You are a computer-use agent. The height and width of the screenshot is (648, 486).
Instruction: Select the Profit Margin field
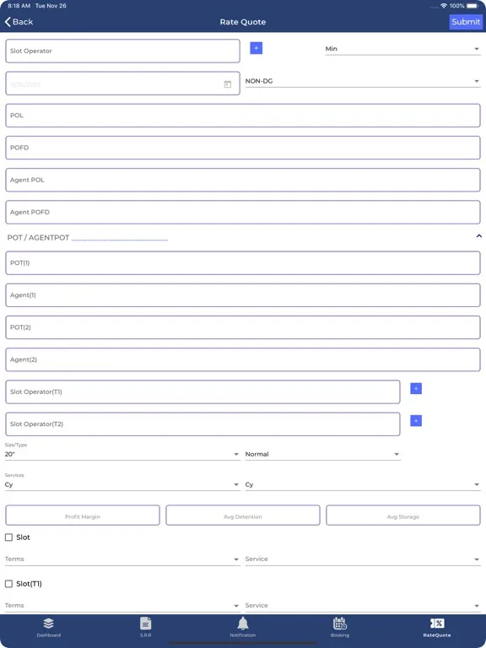[83, 516]
